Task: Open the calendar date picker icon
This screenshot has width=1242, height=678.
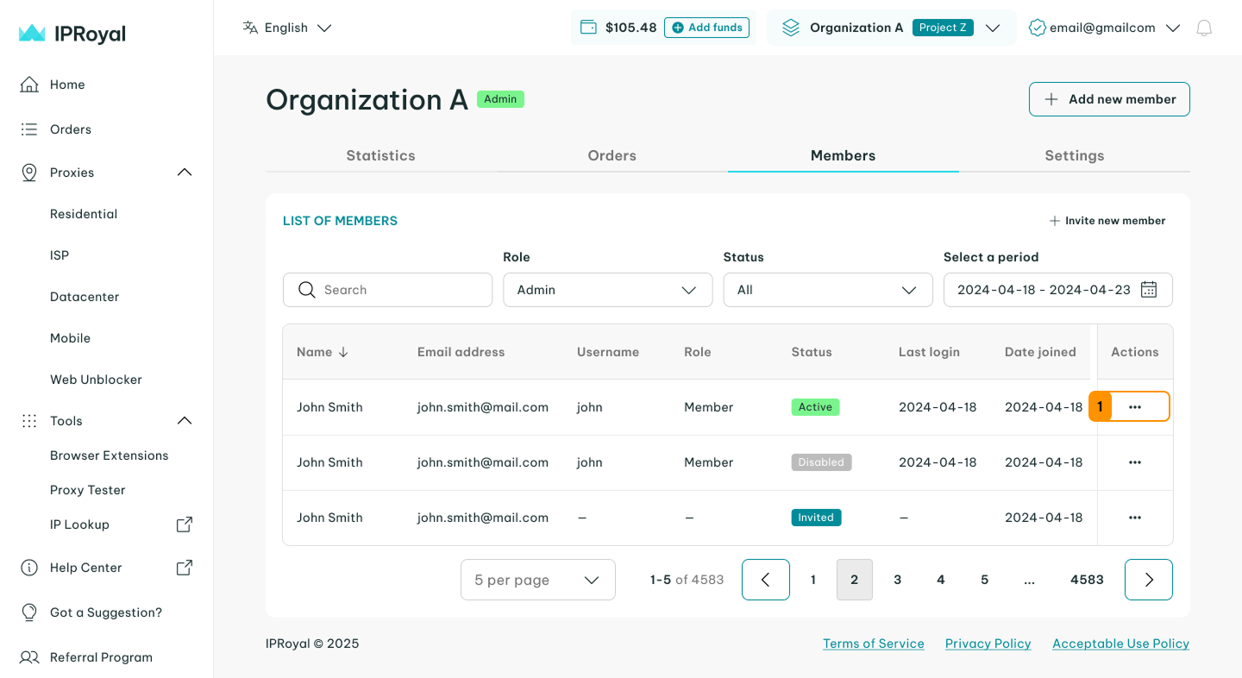Action: 1149,290
